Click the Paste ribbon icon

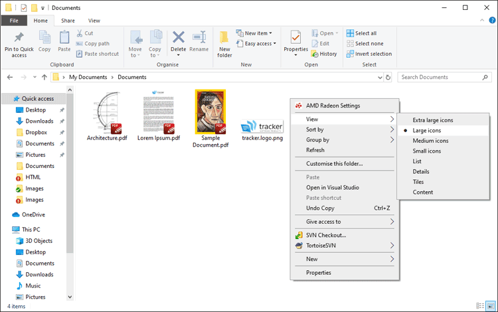click(x=64, y=37)
